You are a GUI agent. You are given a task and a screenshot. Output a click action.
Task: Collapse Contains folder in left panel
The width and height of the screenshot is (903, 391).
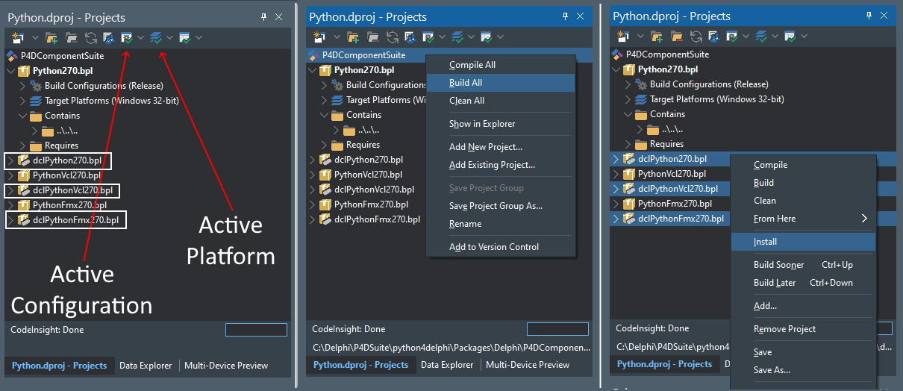[22, 116]
